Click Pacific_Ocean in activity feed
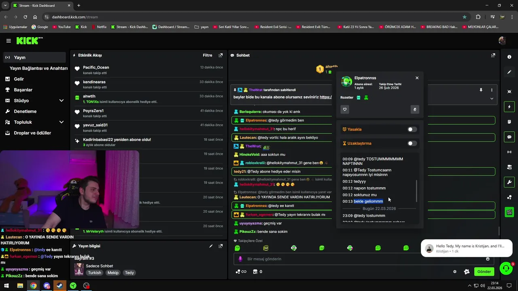518x291 pixels. click(x=96, y=67)
